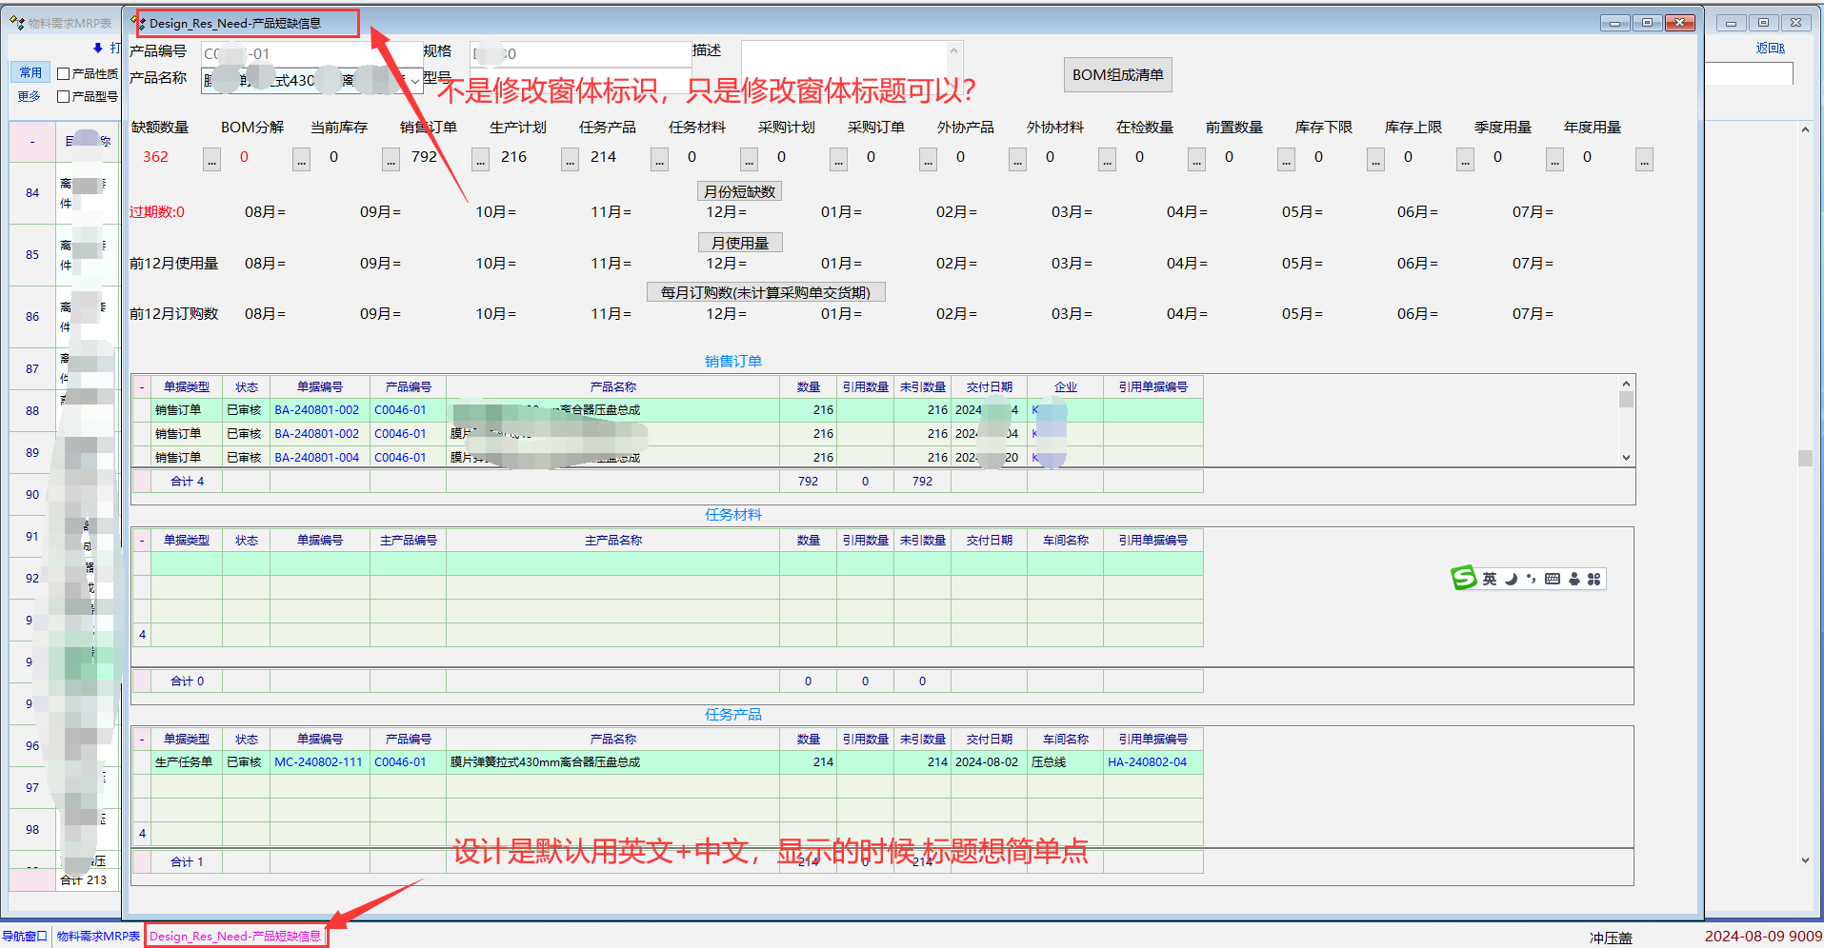This screenshot has height=948, width=1824.
Task: Check the 产品型号 checkbox
Action: pos(64,96)
